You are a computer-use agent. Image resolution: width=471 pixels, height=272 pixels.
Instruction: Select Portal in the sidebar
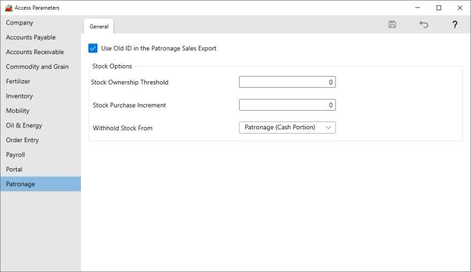coord(14,169)
